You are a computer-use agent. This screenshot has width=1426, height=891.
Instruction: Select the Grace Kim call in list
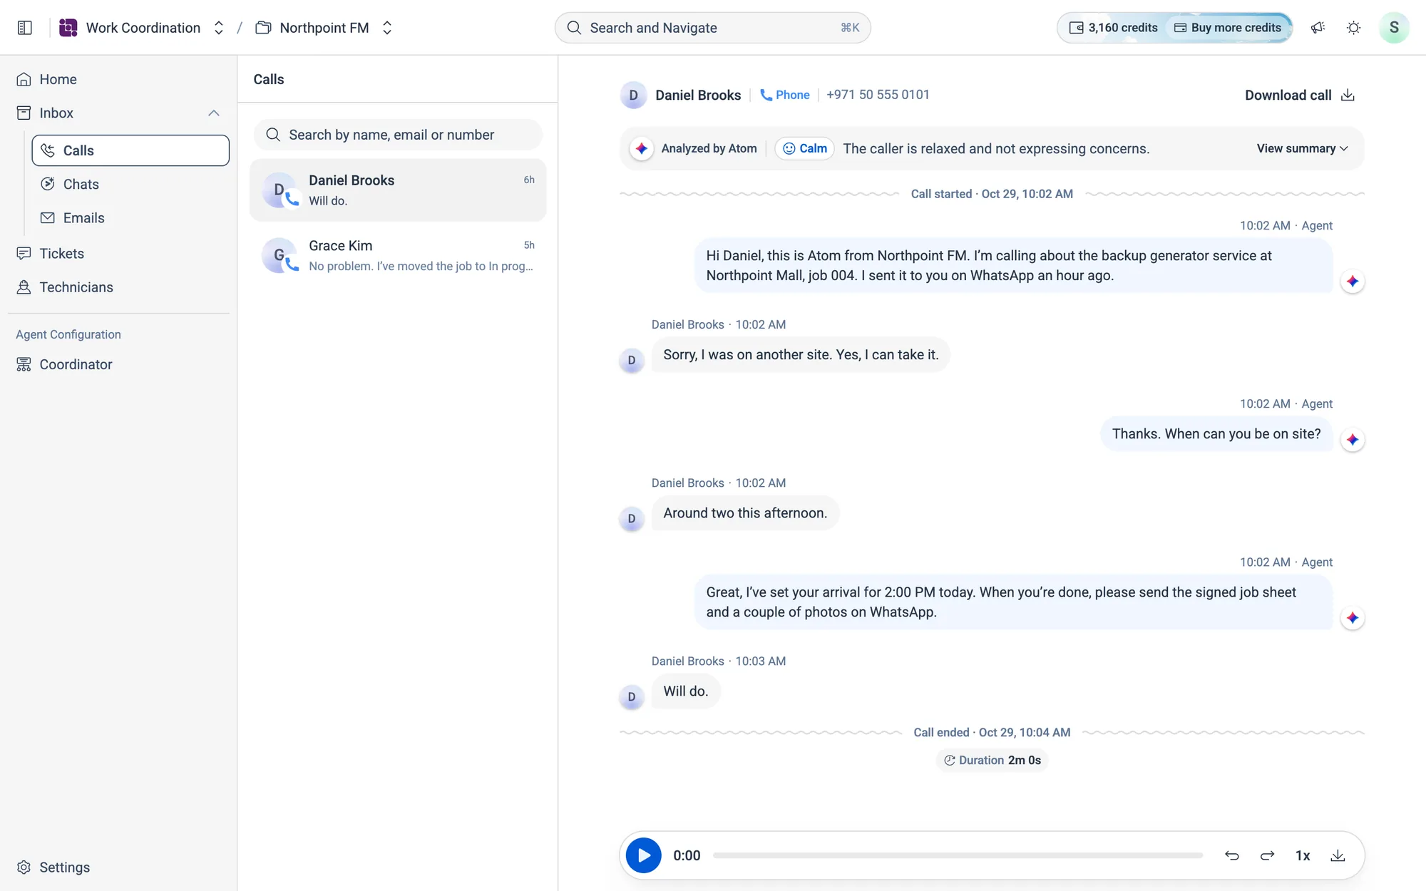click(x=398, y=255)
